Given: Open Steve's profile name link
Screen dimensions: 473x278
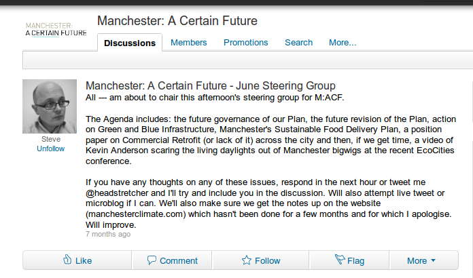Looking at the screenshot, I should [50, 140].
